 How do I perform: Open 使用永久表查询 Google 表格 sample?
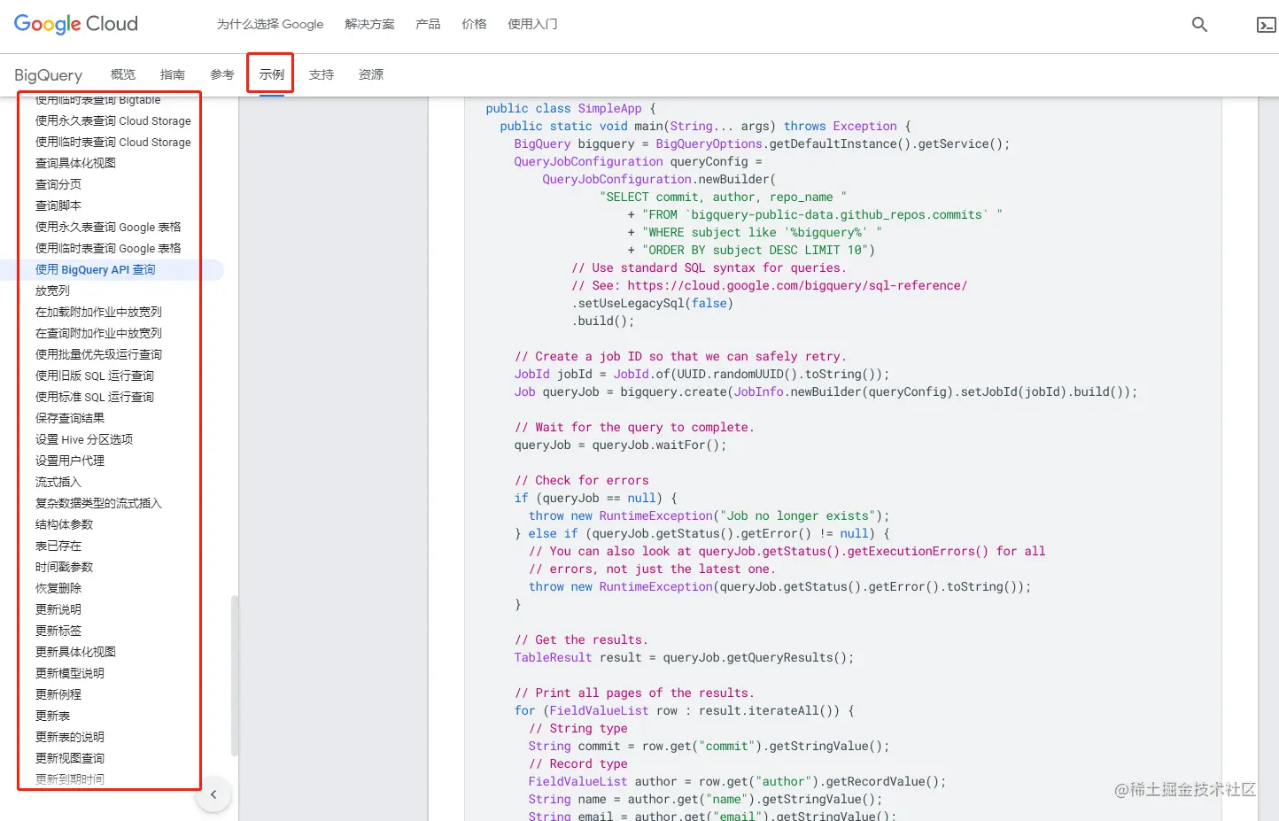108,227
